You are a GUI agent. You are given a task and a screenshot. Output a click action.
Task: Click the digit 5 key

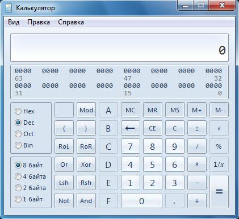pos(153,165)
